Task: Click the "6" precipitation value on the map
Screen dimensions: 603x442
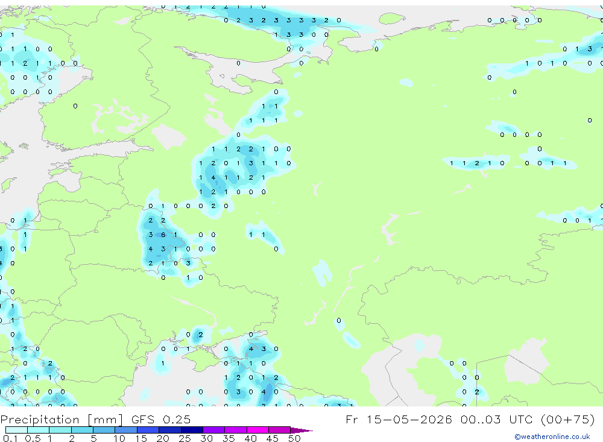Action: pos(163,235)
